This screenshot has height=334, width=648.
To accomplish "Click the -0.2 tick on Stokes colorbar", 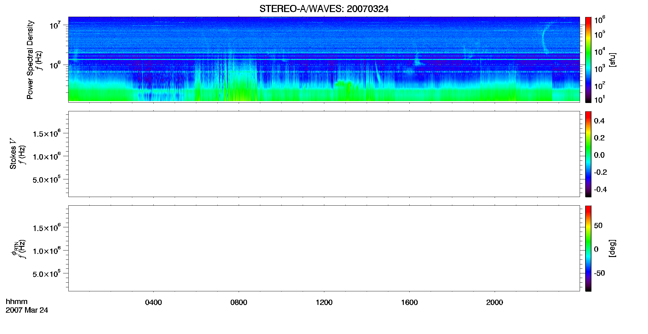I will point(600,172).
